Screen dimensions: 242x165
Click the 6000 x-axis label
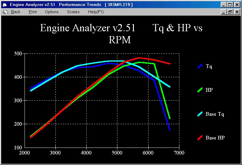point(148,153)
